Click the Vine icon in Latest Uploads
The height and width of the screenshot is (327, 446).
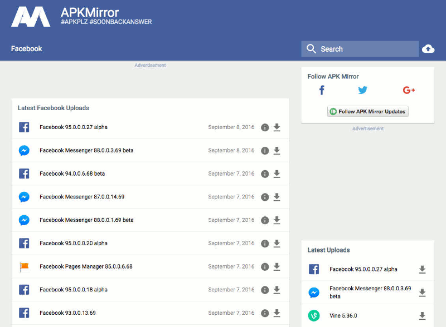click(314, 315)
